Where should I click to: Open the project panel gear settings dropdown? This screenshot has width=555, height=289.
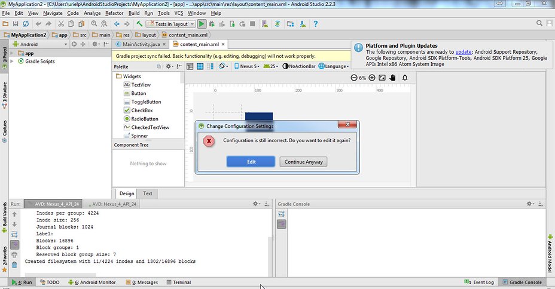click(x=96, y=44)
